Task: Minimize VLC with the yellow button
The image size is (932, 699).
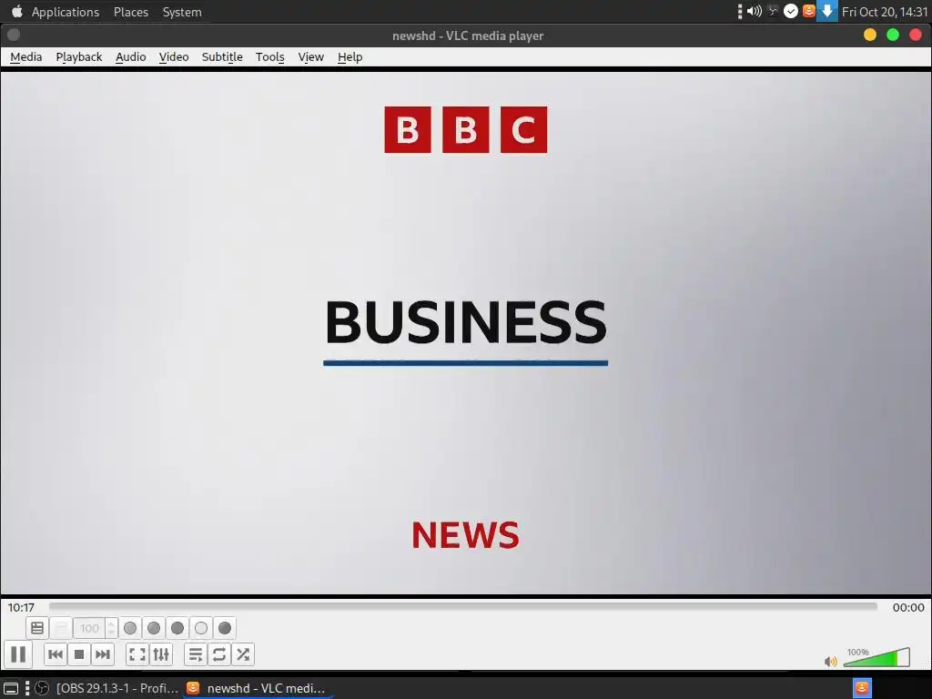Action: [870, 35]
